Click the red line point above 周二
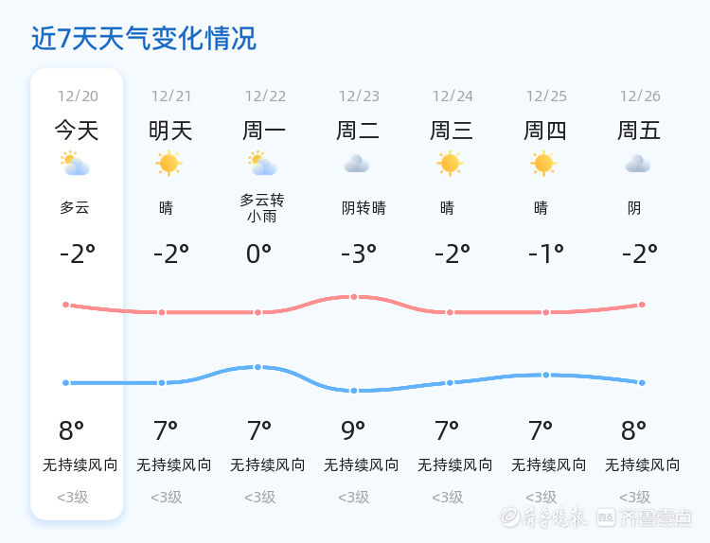This screenshot has width=710, height=543. click(x=354, y=297)
